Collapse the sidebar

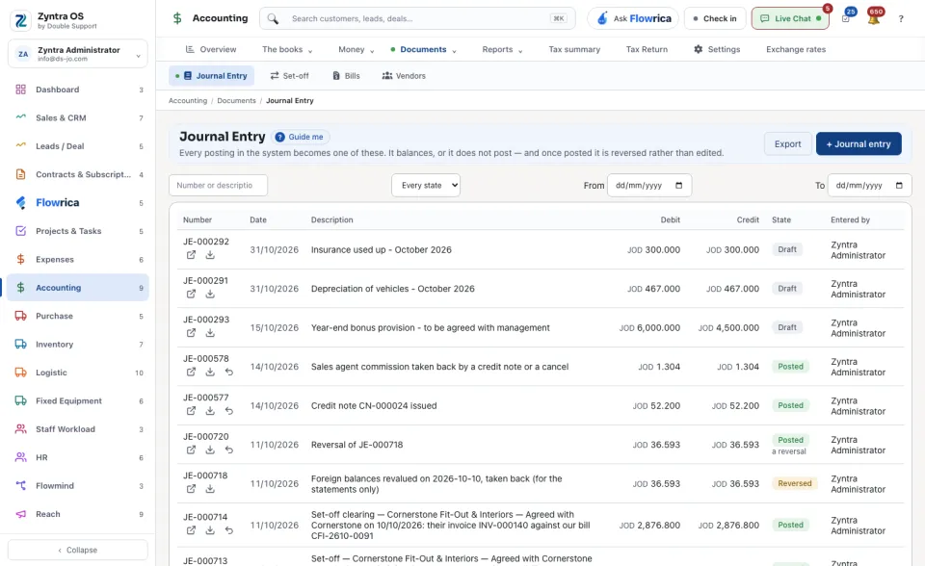point(78,550)
